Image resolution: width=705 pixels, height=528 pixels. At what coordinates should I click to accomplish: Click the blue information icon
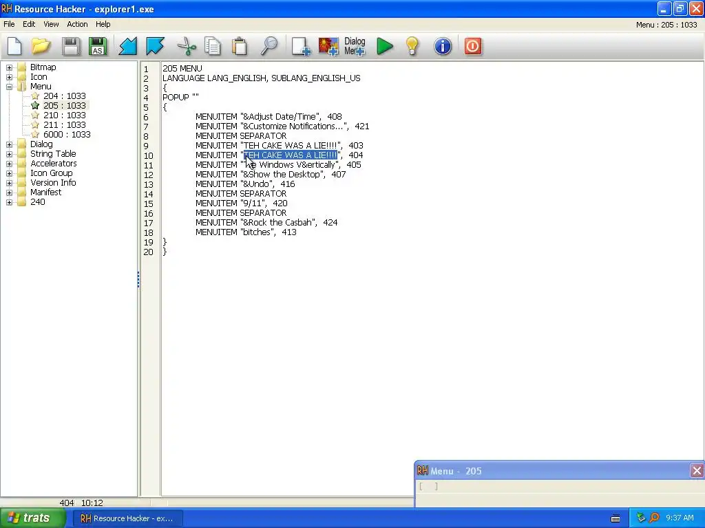tap(443, 46)
